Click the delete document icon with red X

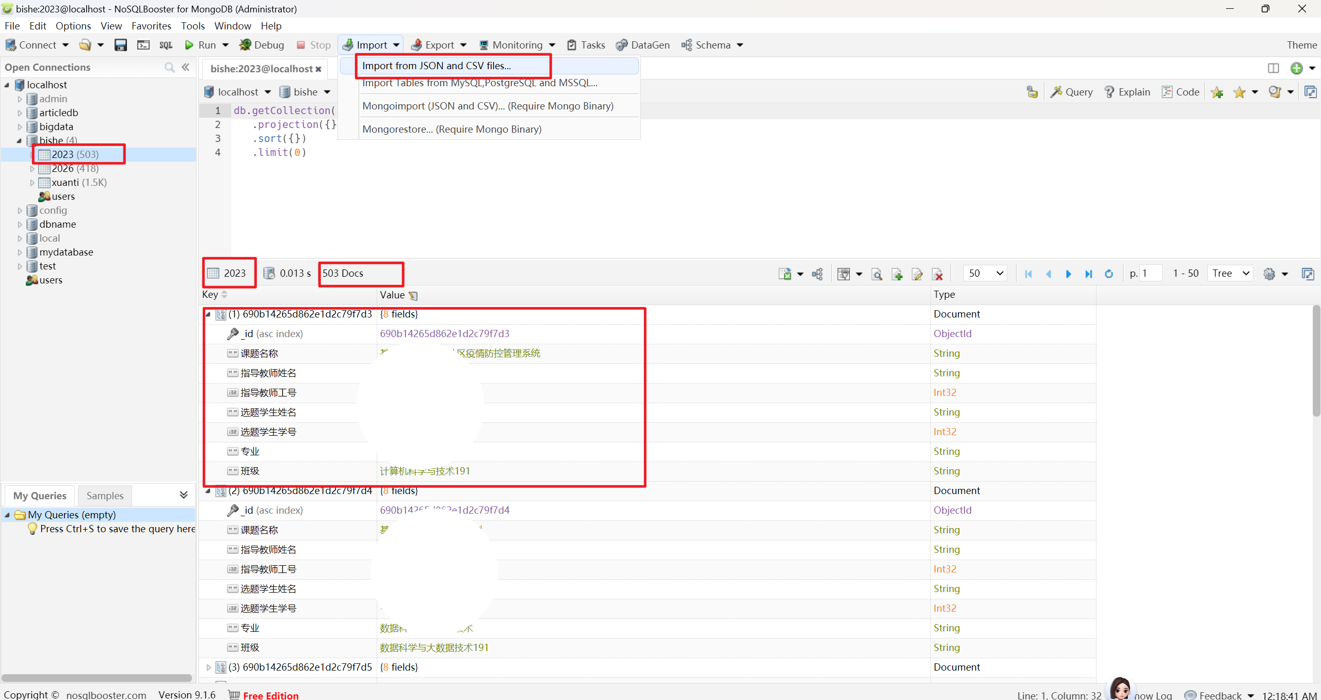tap(938, 274)
